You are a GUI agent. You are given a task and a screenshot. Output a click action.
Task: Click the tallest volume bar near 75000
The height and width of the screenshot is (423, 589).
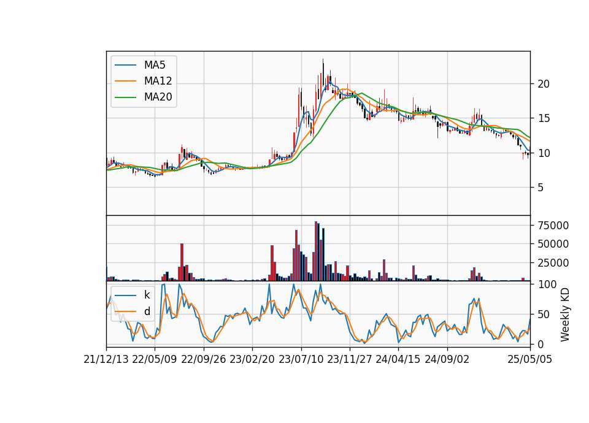point(316,251)
